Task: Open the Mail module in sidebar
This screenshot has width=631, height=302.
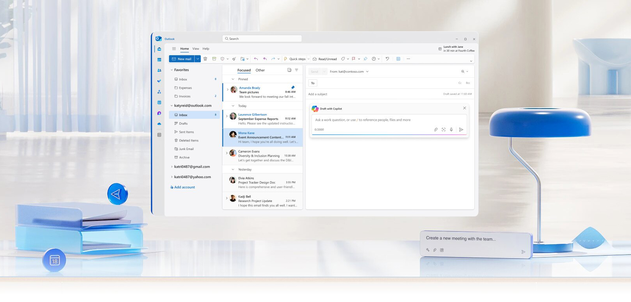Action: tap(159, 49)
